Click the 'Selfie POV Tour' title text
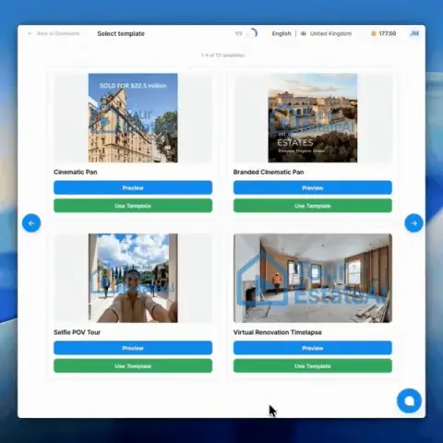Image resolution: width=443 pixels, height=443 pixels. (x=77, y=332)
